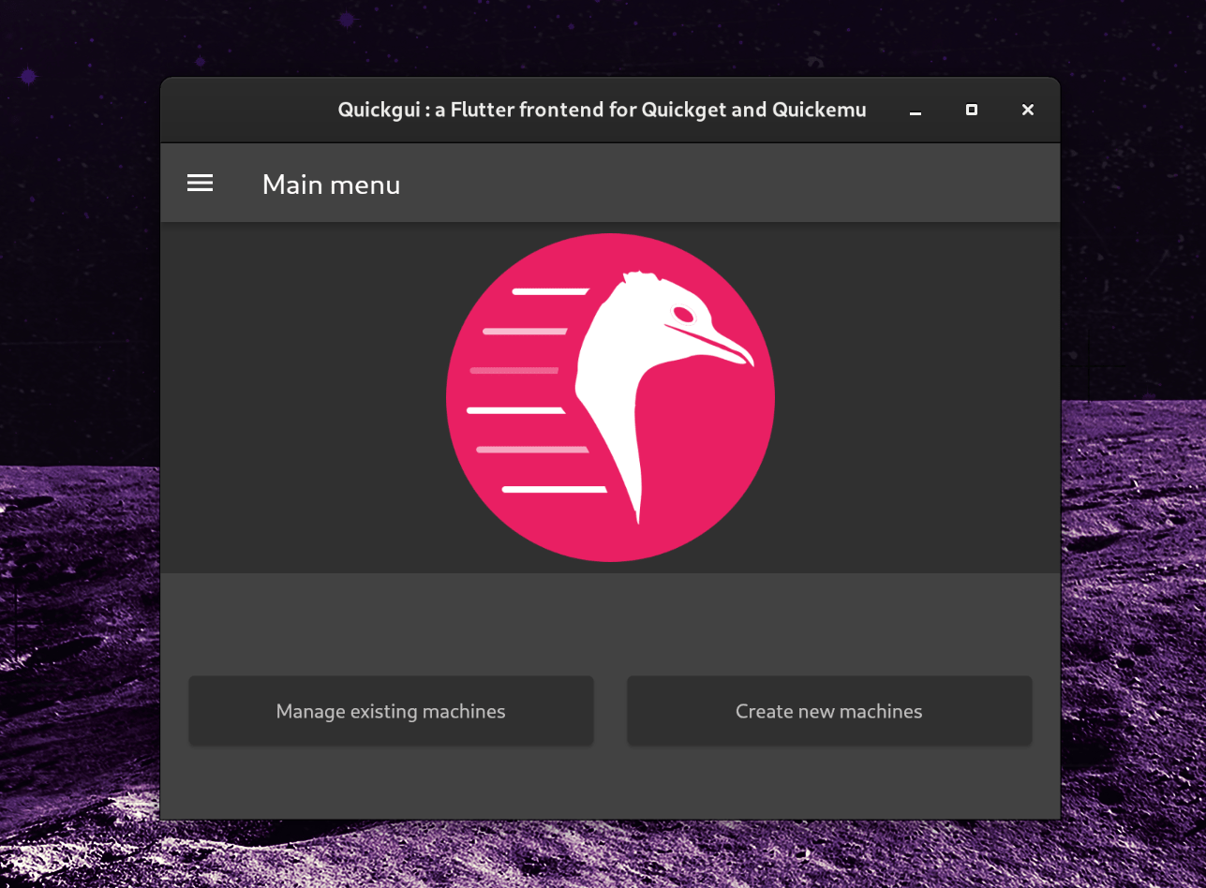The width and height of the screenshot is (1206, 888).
Task: Click the ostrich's eye in the logo
Action: 684,314
